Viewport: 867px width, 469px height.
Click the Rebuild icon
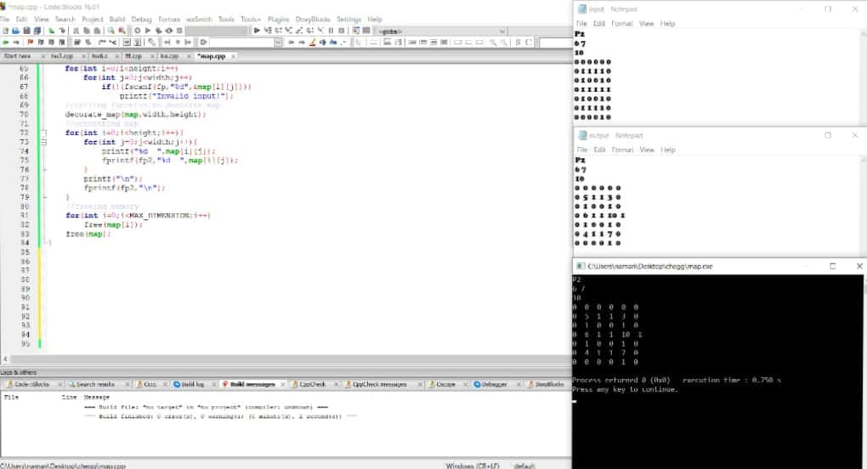click(x=168, y=31)
